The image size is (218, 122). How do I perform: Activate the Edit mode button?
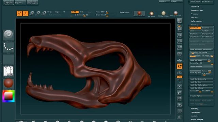click(19, 14)
